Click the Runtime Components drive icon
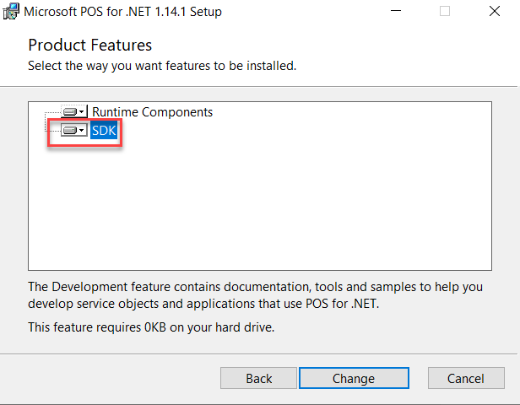520x405 pixels. click(70, 111)
